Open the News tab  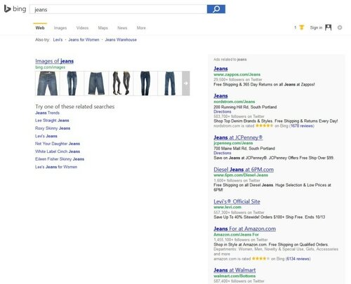(x=122, y=28)
